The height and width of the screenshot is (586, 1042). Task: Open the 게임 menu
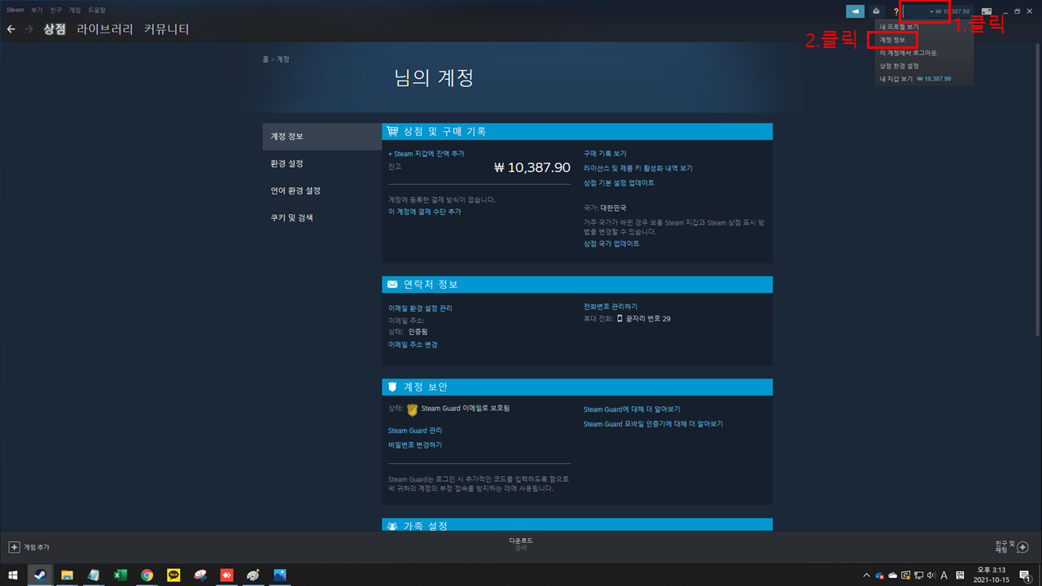click(x=75, y=10)
